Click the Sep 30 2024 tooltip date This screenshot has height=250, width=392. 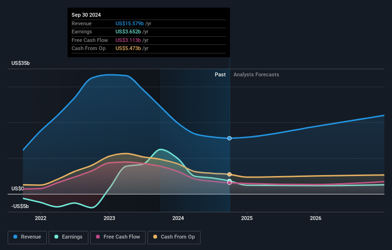86,15
